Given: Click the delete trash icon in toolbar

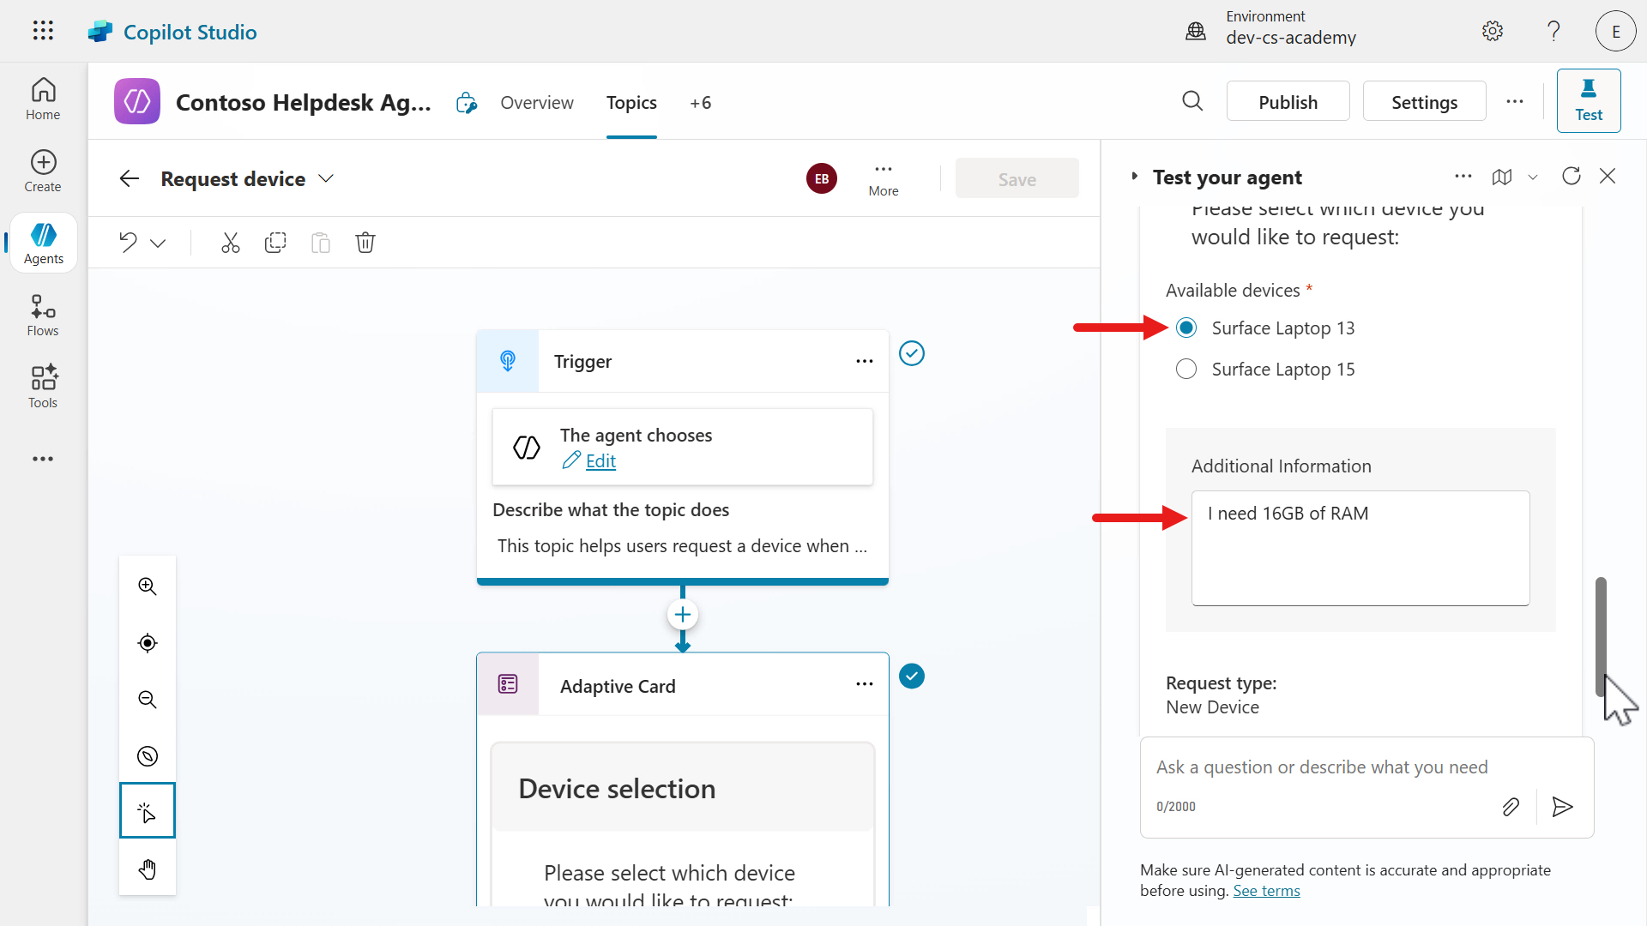Looking at the screenshot, I should [x=365, y=243].
